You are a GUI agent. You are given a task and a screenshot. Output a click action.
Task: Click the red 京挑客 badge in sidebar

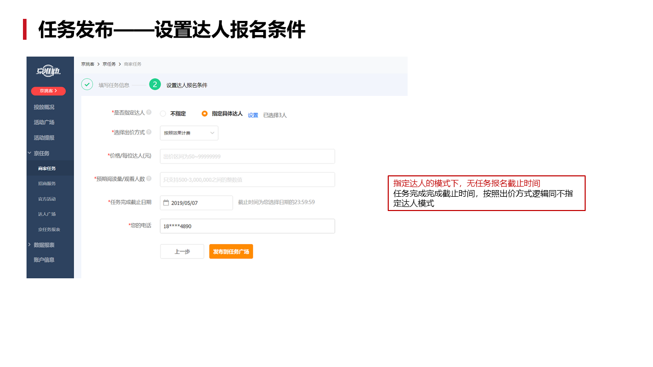click(x=48, y=91)
